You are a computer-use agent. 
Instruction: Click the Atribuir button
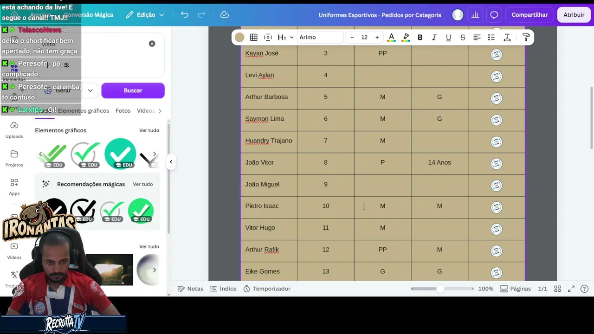[574, 15]
